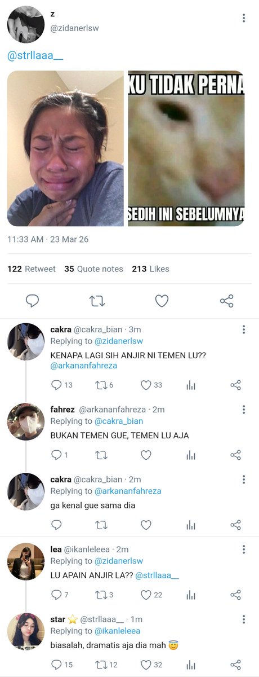
Task: Like the main tweet with the heart icon
Action: (162, 301)
